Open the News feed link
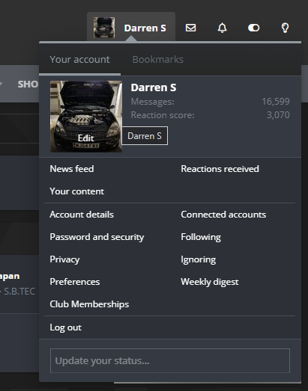This screenshot has width=308, height=391. point(72,169)
